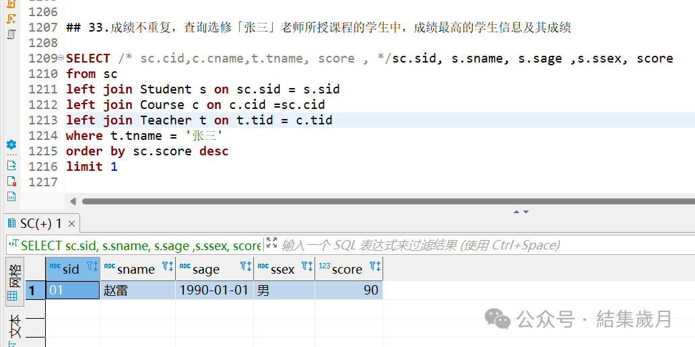This screenshot has width=695, height=347.
Task: Run script in new tab icon
Action: coord(11,19)
